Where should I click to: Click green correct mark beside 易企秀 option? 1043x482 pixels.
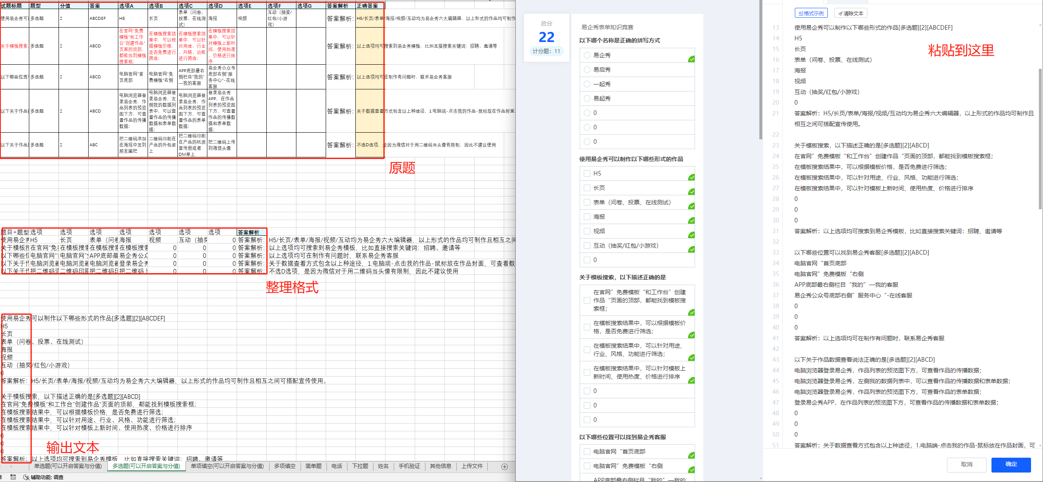click(691, 59)
